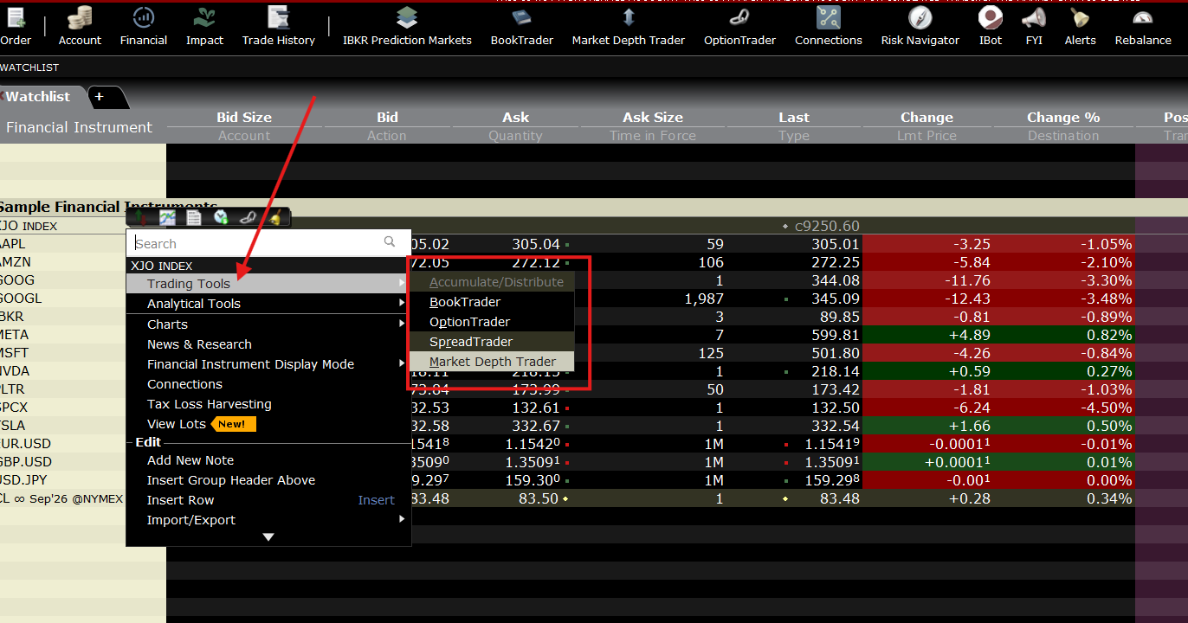Open Trade History from toolbar
This screenshot has width=1188, height=623.
click(278, 26)
